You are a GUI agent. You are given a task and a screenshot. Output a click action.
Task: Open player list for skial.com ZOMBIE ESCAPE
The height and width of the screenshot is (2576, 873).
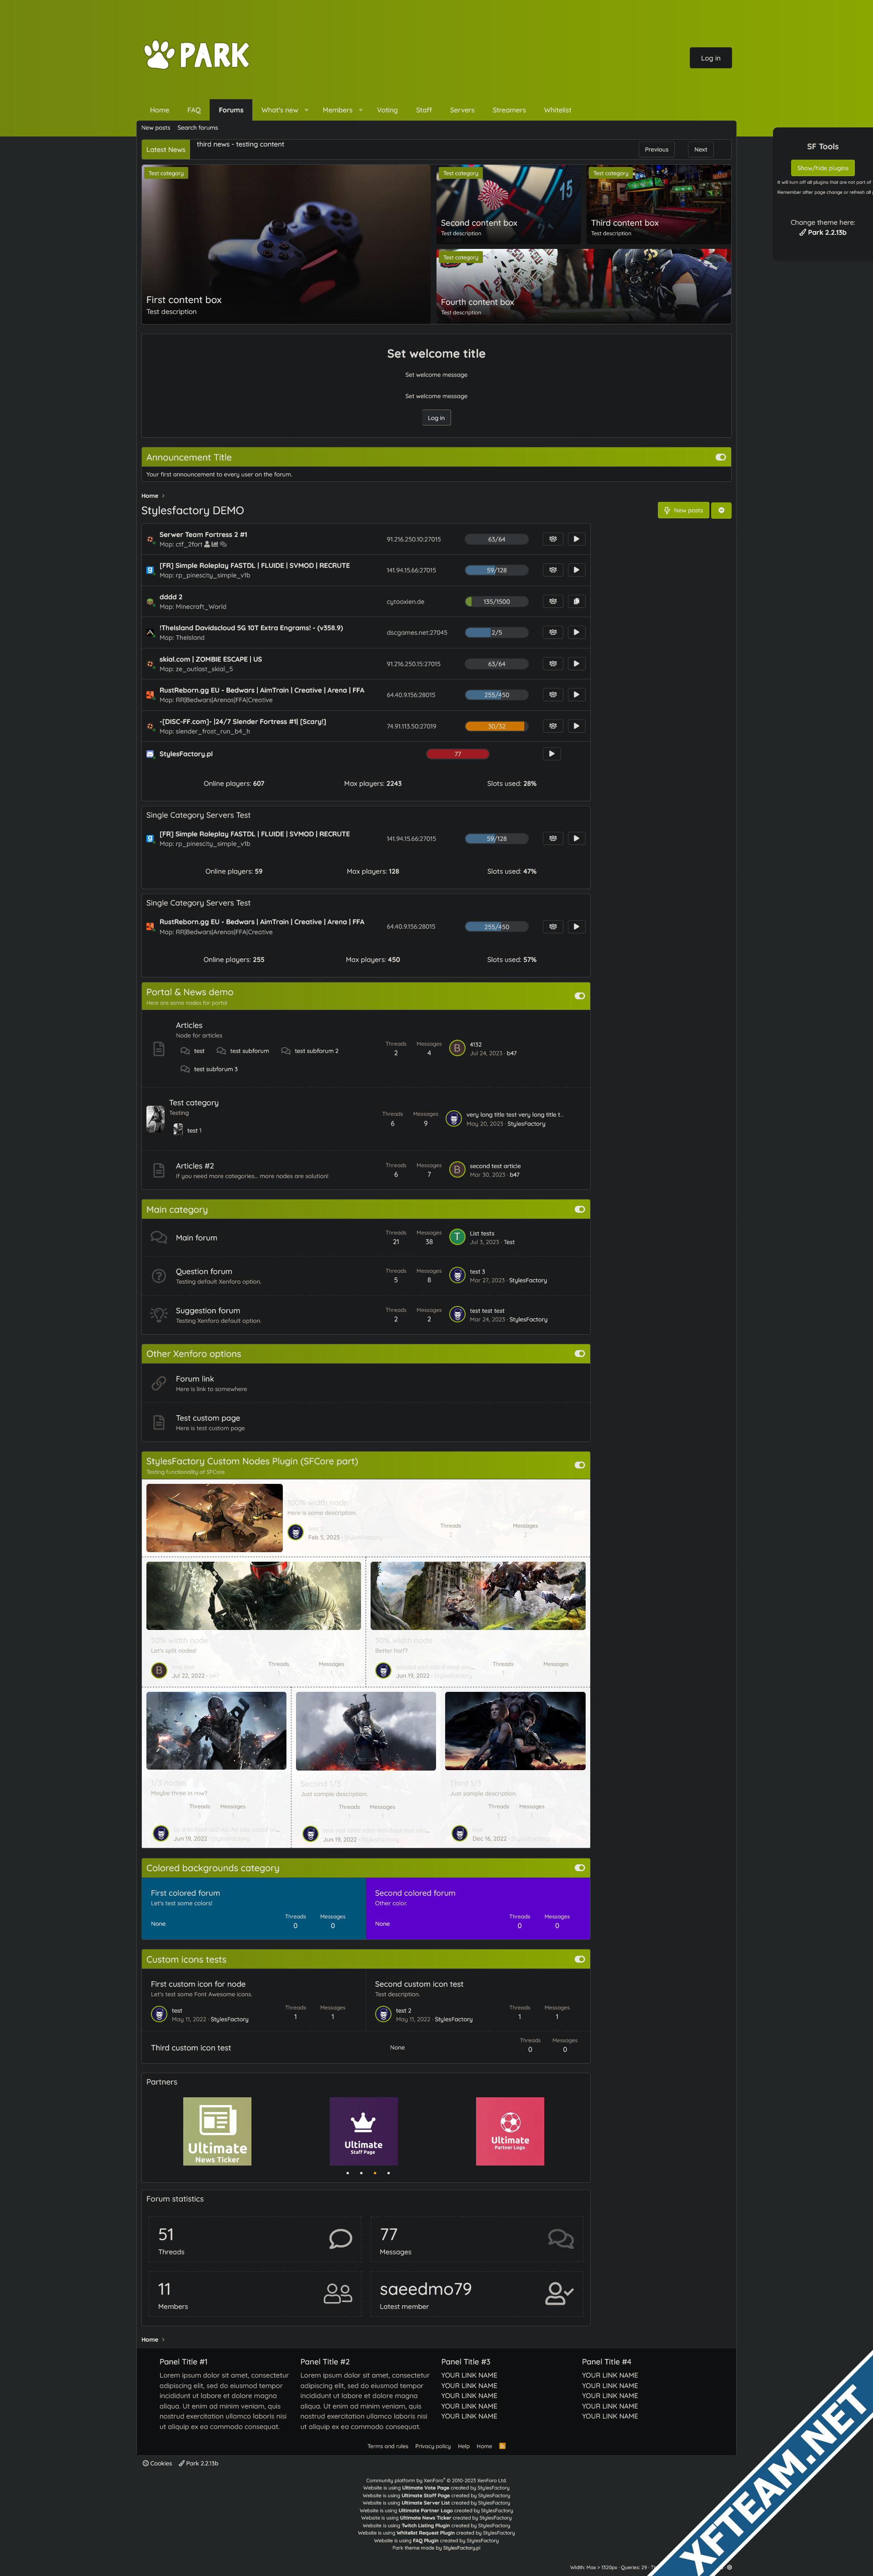coord(552,664)
